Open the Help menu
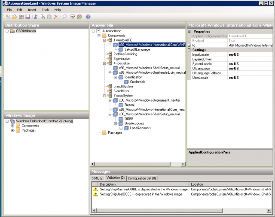Screen dimensions: 275x217 click(x=57, y=10)
